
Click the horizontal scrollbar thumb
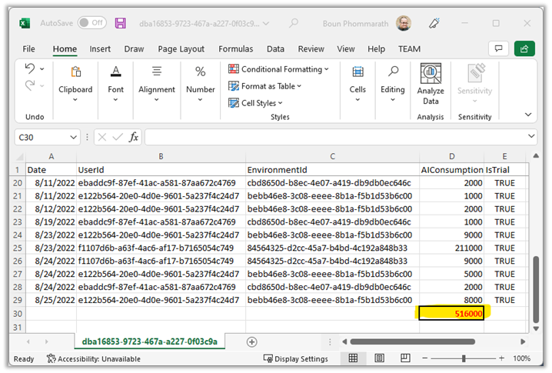point(412,341)
